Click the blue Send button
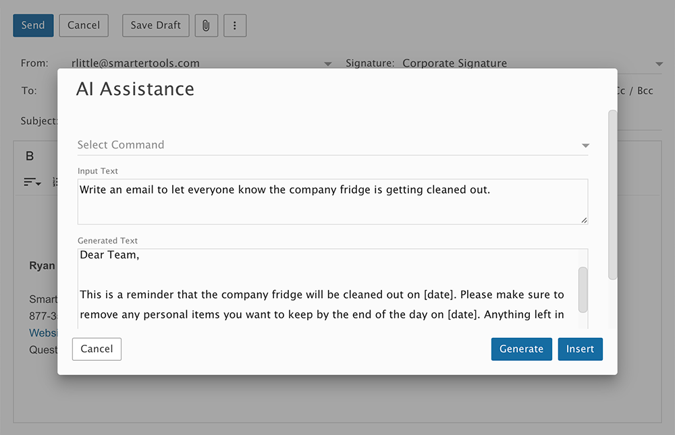This screenshot has width=675, height=435. tap(33, 26)
